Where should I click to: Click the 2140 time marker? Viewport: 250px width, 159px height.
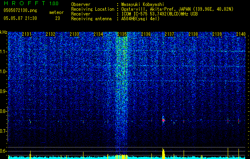pyautogui.click(x=241, y=34)
